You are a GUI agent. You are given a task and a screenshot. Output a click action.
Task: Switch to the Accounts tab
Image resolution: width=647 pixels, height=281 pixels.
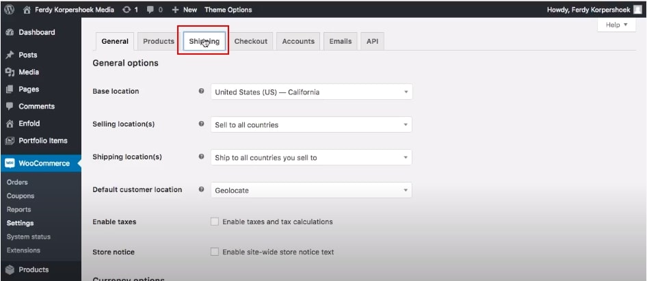pyautogui.click(x=298, y=41)
